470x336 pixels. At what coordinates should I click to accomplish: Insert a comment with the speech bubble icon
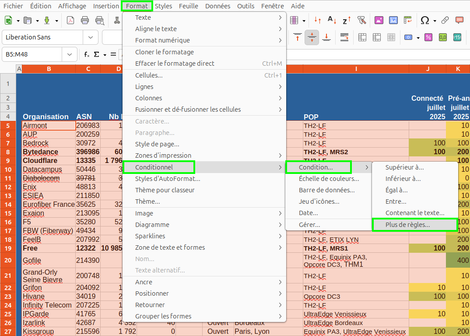click(459, 21)
